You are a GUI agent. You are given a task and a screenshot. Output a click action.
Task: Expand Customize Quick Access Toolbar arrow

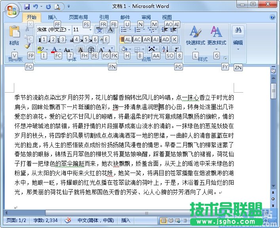pyautogui.click(x=69, y=7)
